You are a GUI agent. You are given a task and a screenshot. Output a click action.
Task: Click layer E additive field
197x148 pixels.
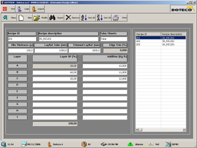click(105, 92)
